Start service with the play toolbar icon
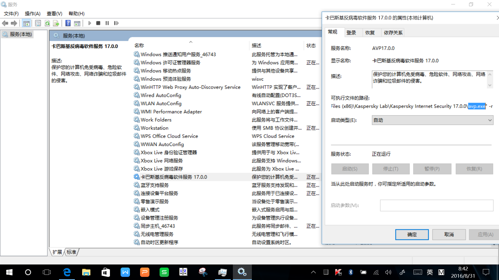Viewport: 499px width, 280px height. click(x=90, y=23)
